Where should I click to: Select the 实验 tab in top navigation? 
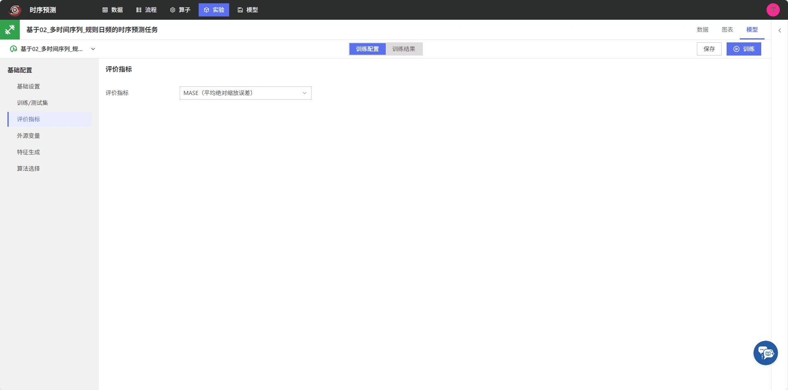[214, 10]
